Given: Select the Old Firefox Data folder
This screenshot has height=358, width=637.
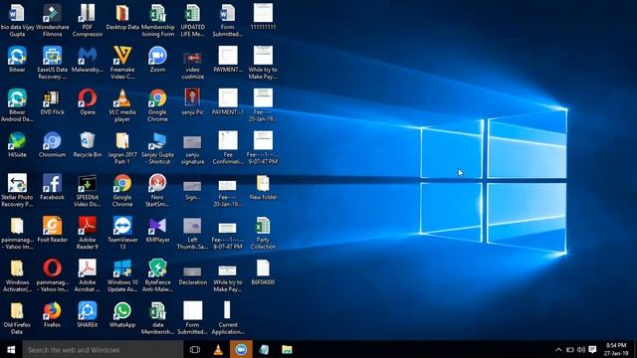Looking at the screenshot, I should point(17,318).
